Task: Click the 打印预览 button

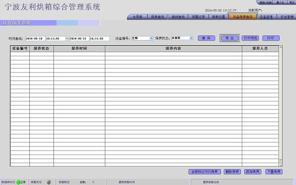Action: tap(250, 38)
